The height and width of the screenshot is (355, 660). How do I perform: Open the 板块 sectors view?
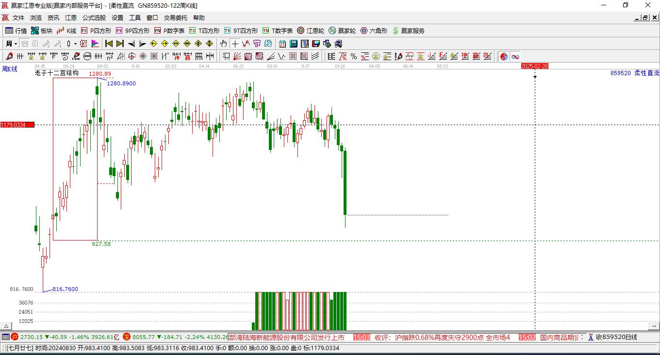point(42,31)
